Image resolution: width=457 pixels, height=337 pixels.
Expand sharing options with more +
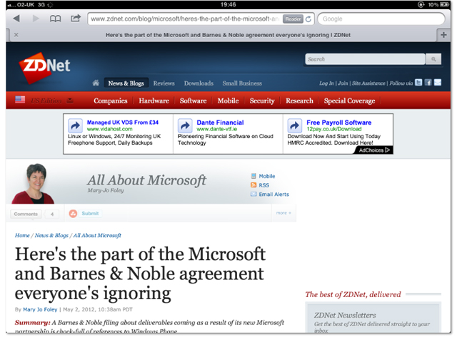(x=283, y=213)
